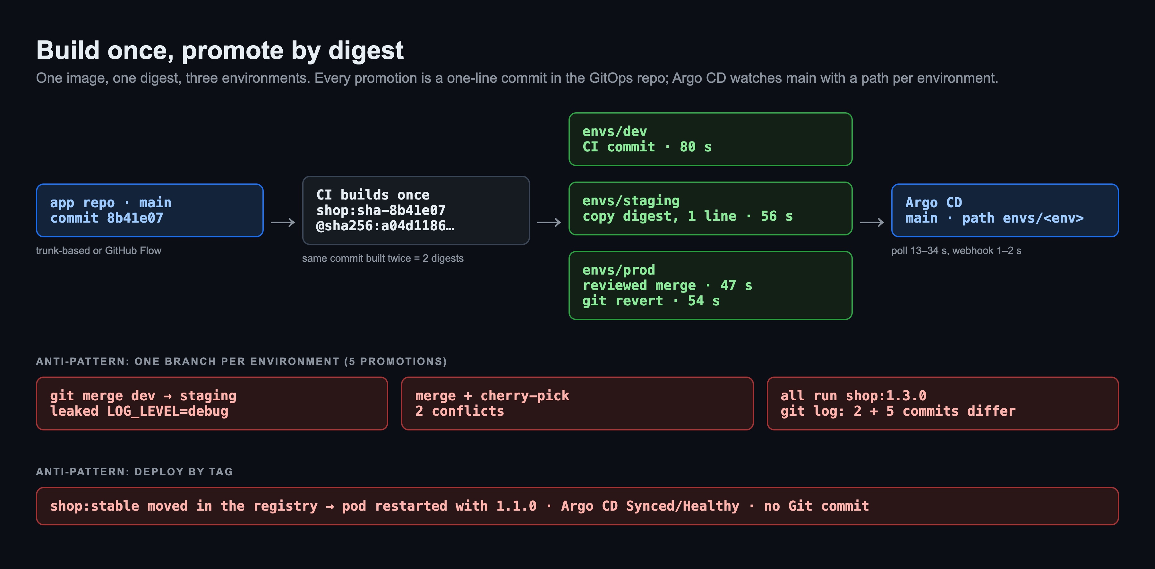Click the 'CI builds once' box
This screenshot has width=1155, height=569.
click(415, 210)
